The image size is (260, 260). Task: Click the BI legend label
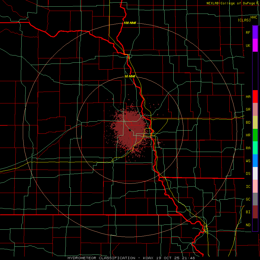coord(248,212)
